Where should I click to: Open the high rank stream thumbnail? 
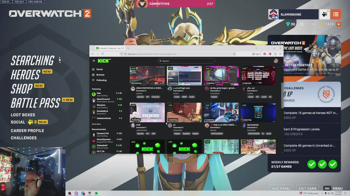pyautogui.click(x=184, y=75)
